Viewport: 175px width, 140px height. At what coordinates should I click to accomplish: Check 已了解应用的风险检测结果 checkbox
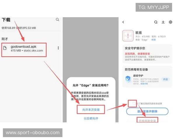pyautogui.click(x=134, y=104)
